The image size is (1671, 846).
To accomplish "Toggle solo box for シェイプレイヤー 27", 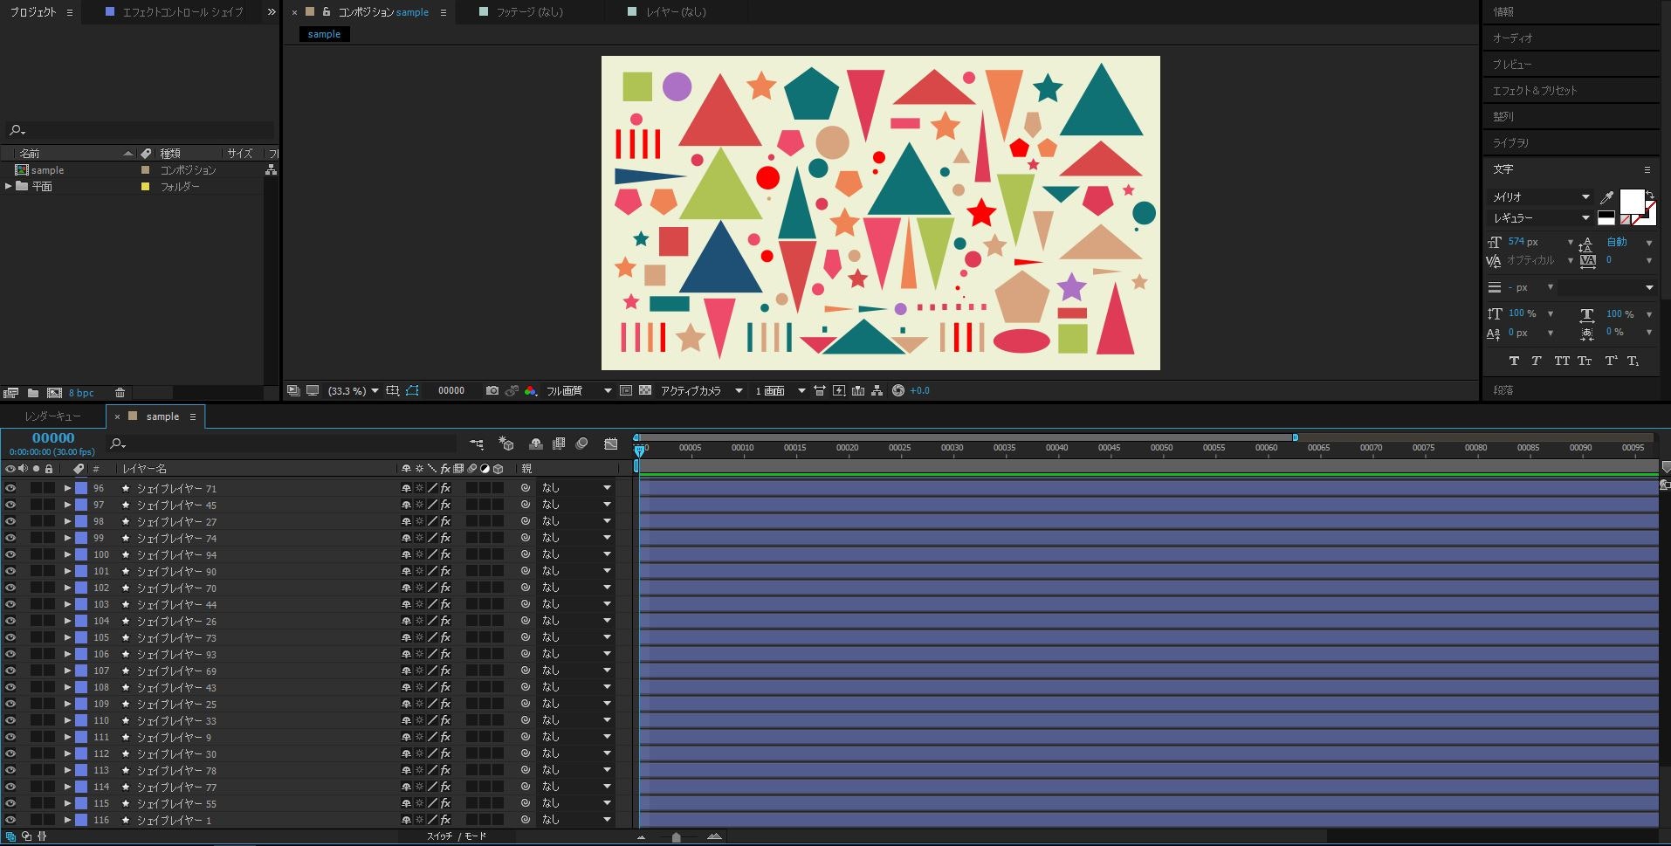I will click(36, 521).
